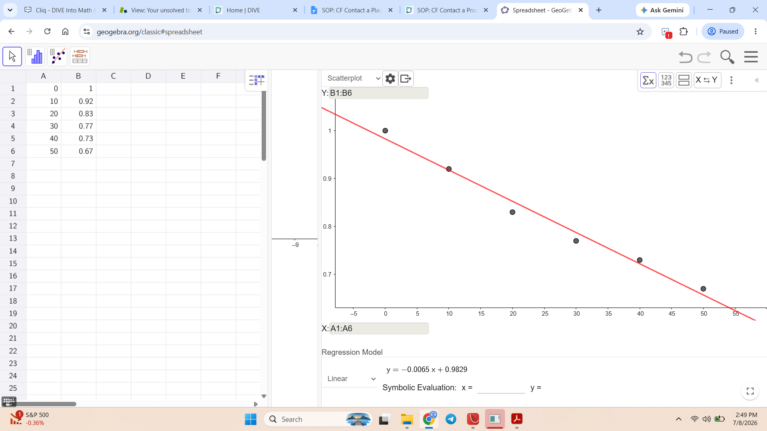Open the three-dot more options menu
This screenshot has width=767, height=431.
(x=731, y=80)
